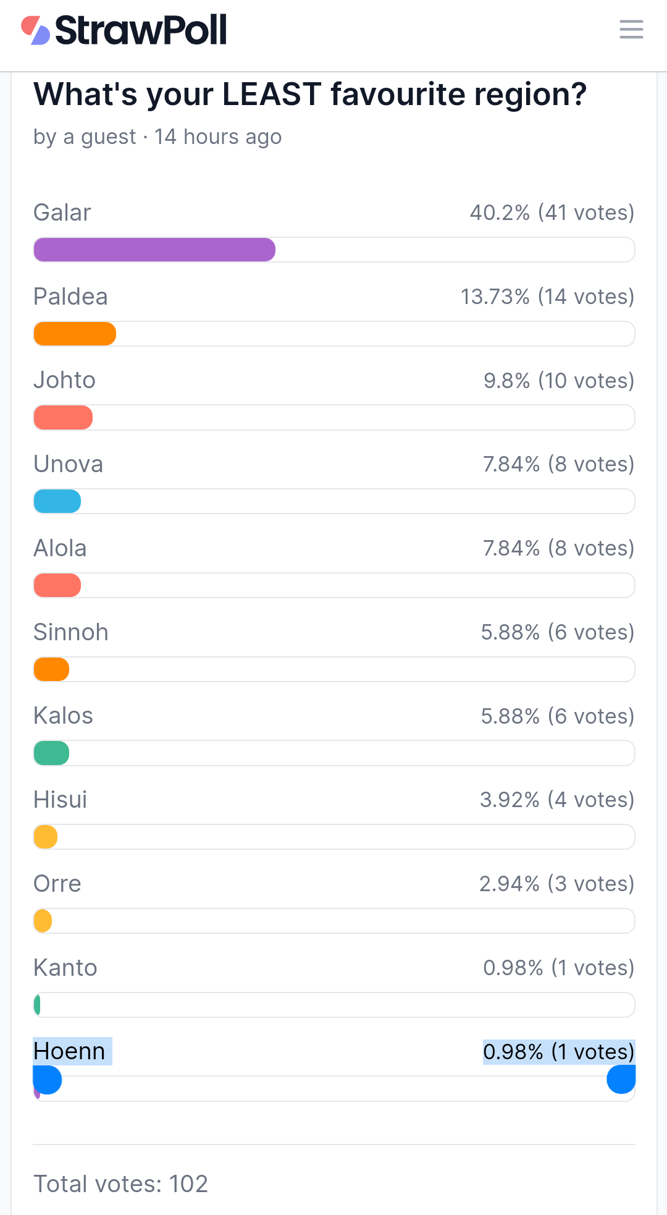Click the blue Unova result bar
The width and height of the screenshot is (667, 1215).
point(57,501)
